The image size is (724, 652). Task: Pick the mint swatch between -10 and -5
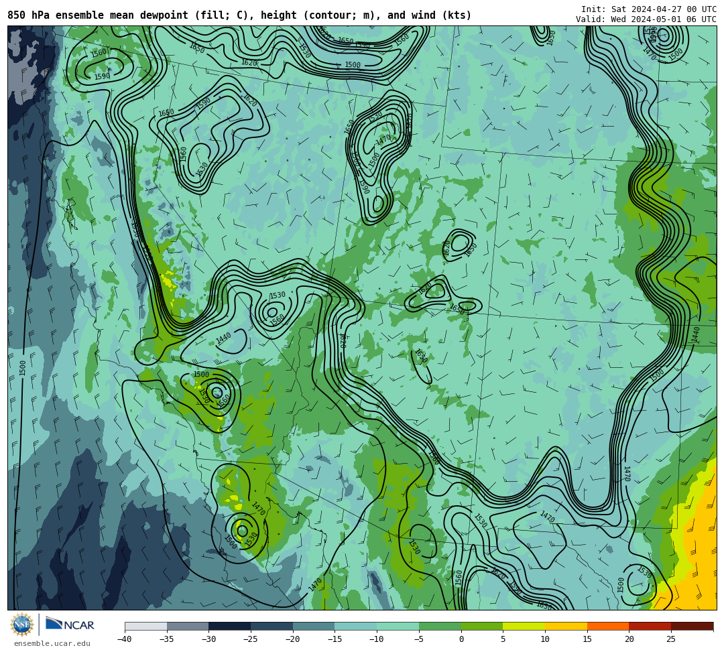coord(398,626)
